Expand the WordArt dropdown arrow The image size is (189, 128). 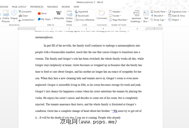point(164,16)
